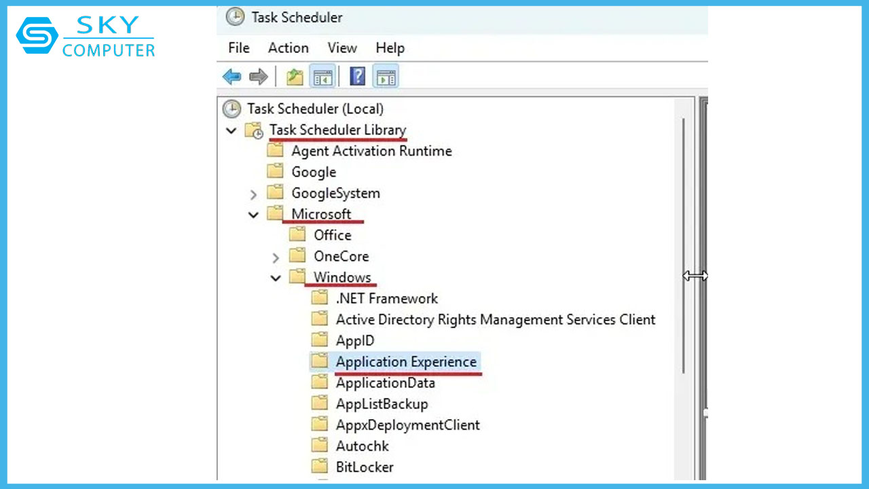869x489 pixels.
Task: Open the Action menu
Action: [x=288, y=48]
